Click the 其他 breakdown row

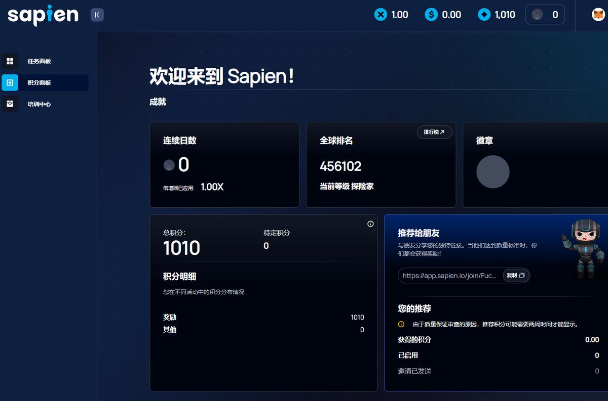263,330
